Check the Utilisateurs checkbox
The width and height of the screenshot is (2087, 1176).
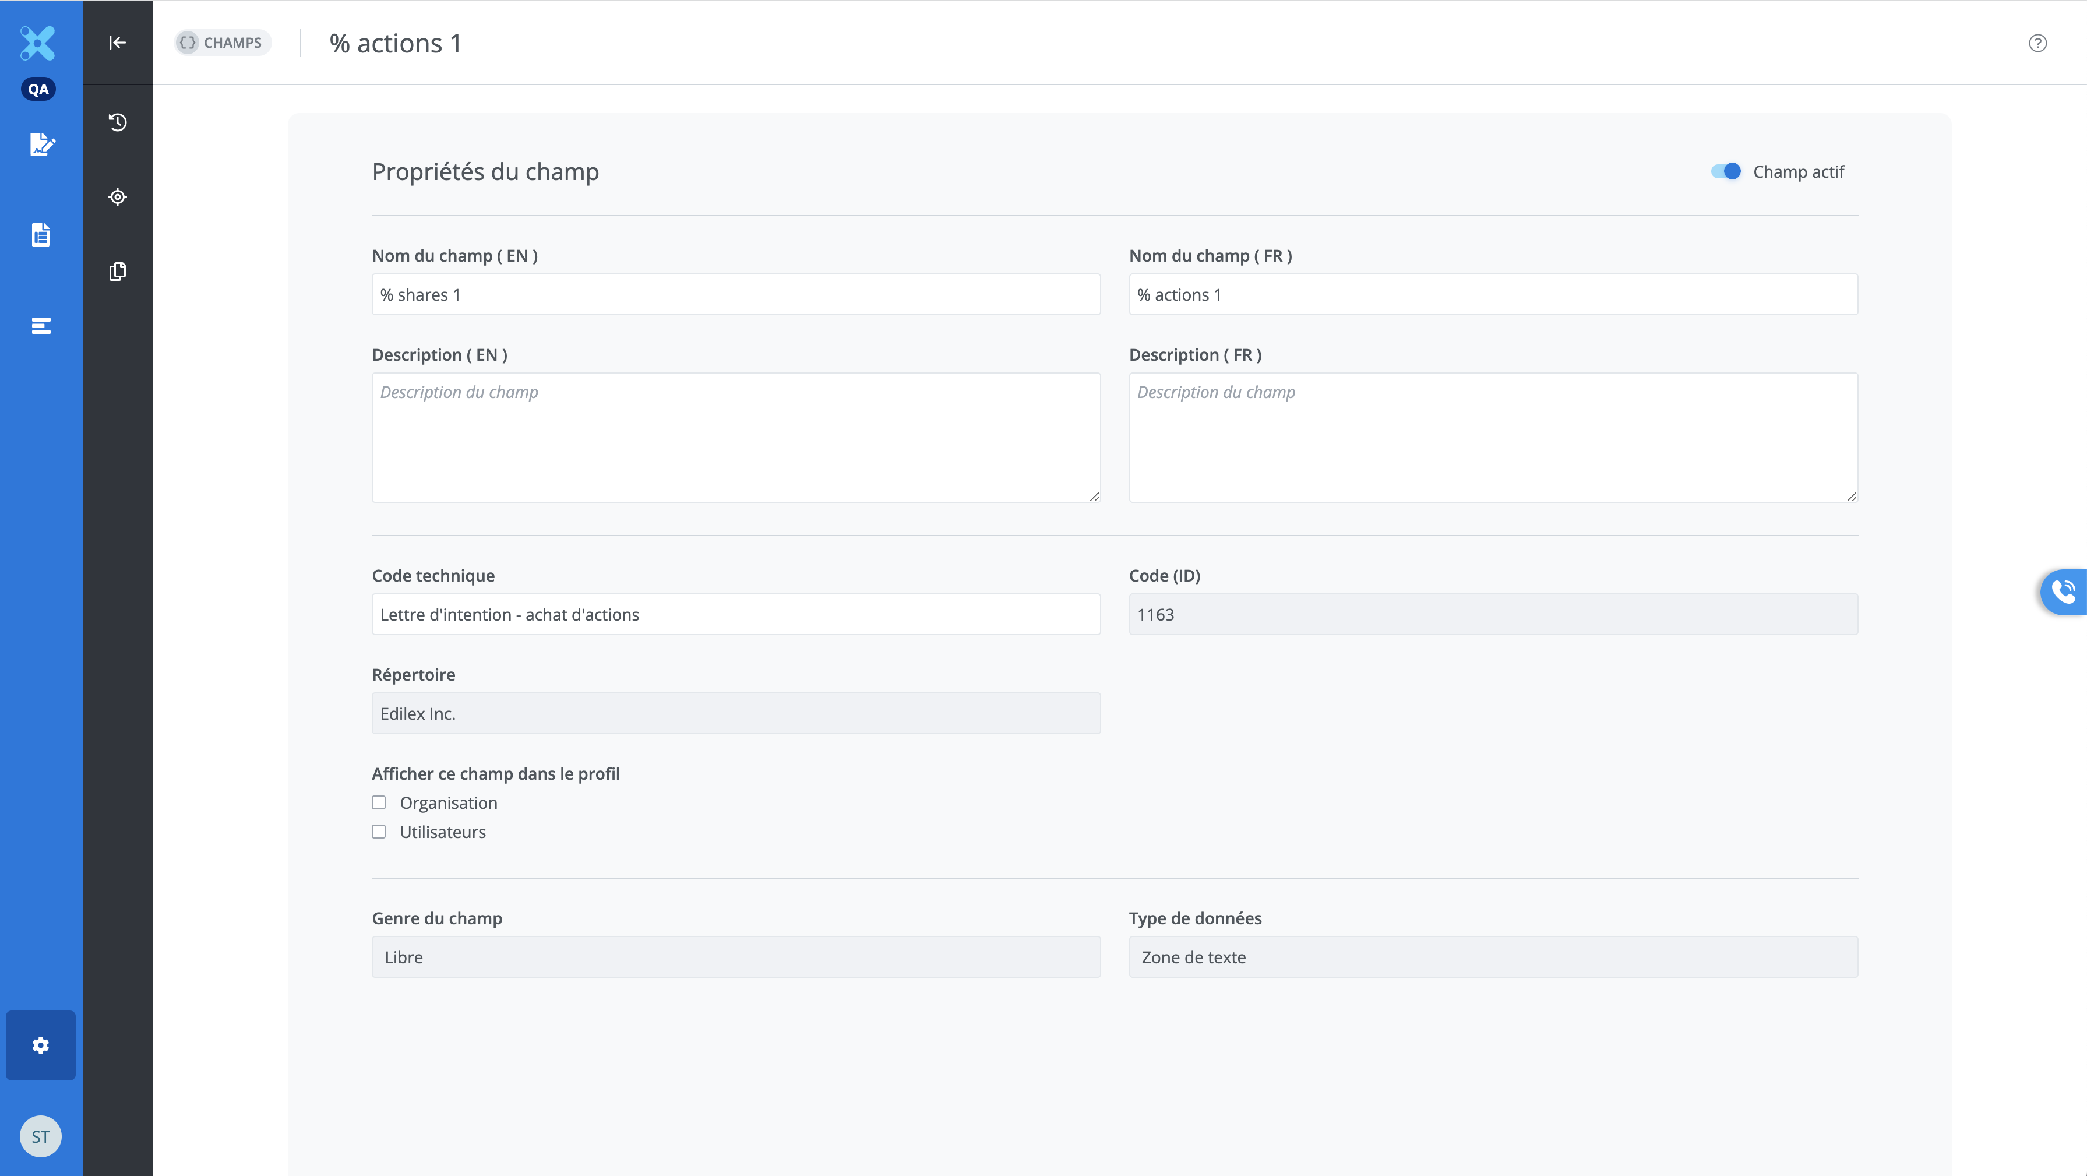pos(378,832)
